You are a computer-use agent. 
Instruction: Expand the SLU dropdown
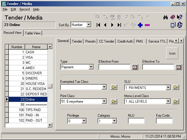click(168, 87)
